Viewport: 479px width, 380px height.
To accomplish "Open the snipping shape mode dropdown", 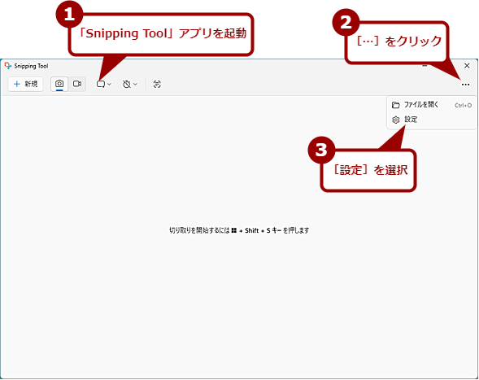I will coord(104,84).
